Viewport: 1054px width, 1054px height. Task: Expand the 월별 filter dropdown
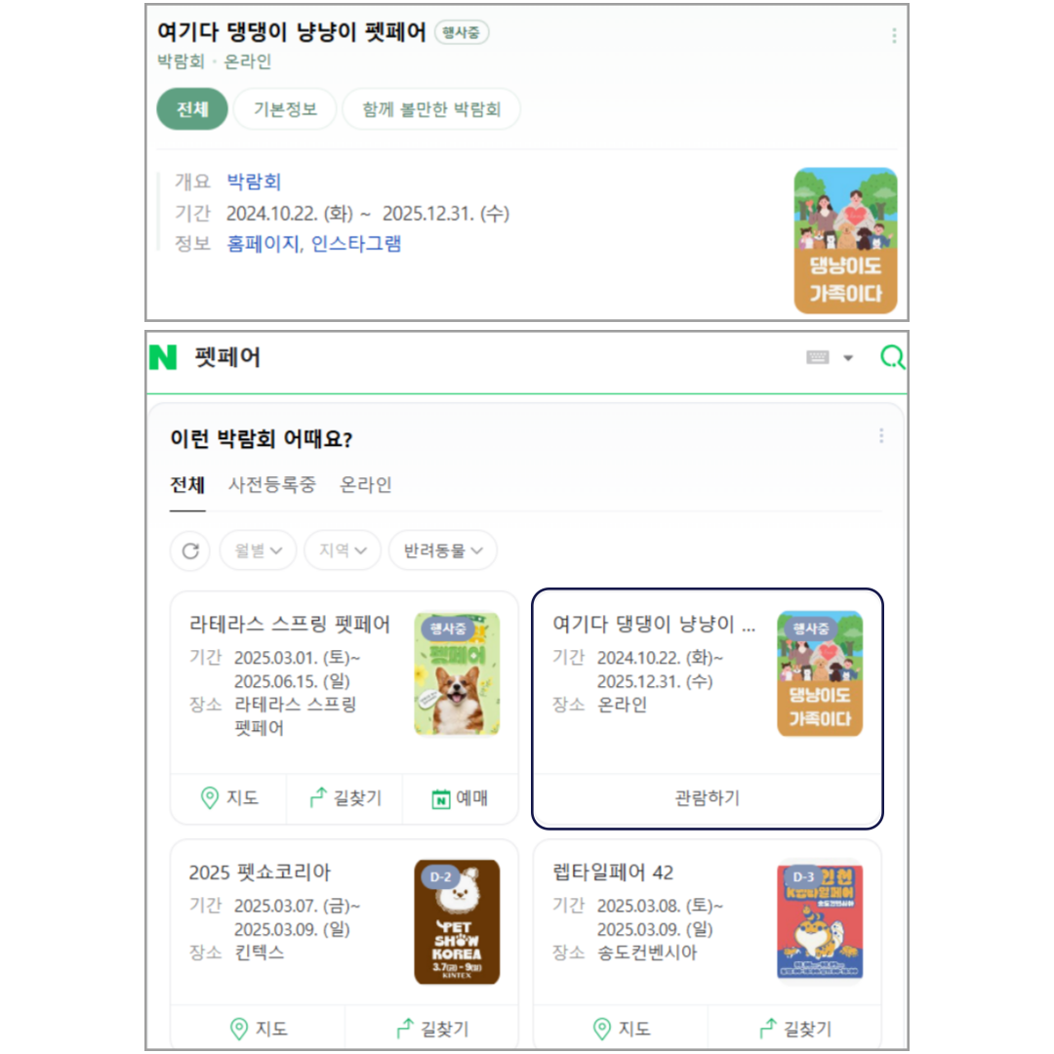(258, 550)
